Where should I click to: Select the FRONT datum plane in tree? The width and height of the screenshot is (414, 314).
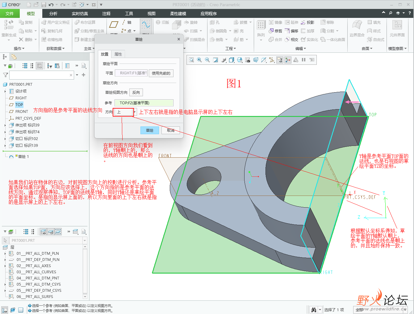22,111
